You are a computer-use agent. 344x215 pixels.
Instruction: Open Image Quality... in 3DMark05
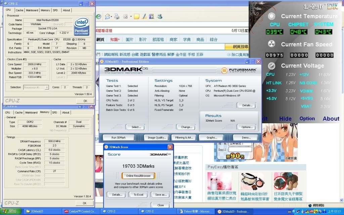pyautogui.click(x=157, y=137)
